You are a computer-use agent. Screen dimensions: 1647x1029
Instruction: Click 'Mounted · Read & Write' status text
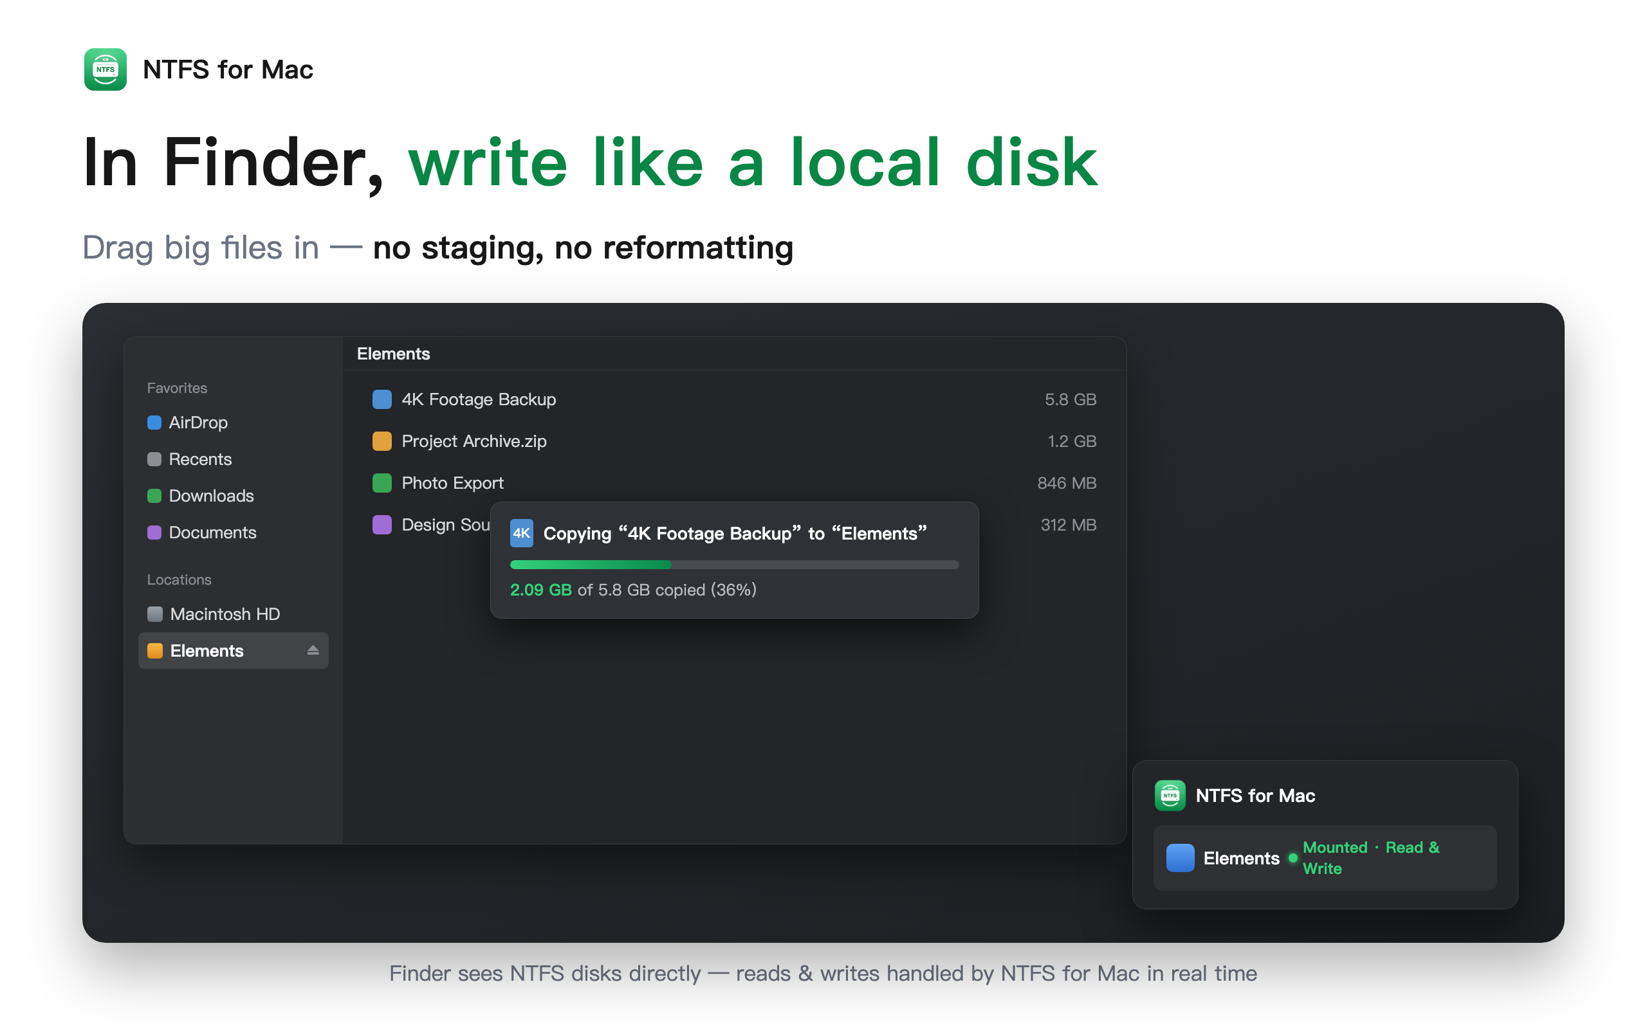tap(1371, 857)
